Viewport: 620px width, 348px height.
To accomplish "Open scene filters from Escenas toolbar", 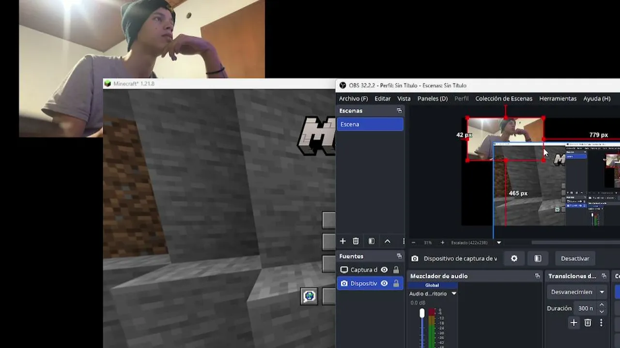I will click(372, 241).
